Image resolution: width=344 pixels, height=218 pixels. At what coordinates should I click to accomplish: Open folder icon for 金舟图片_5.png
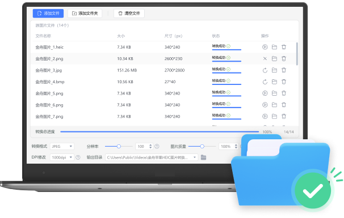click(x=274, y=93)
